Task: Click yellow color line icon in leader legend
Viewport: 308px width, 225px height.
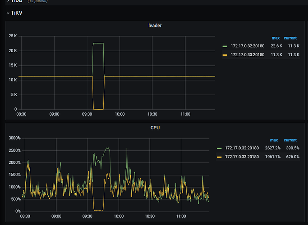Action: coord(225,54)
